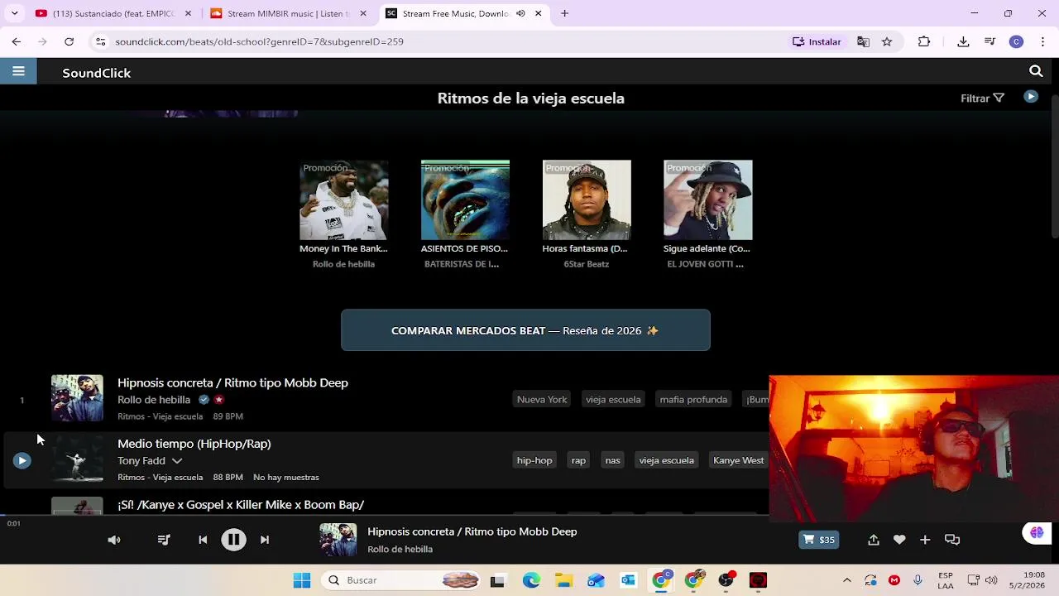
Task: Open Rollo de hebilla artist in track list
Action: tap(154, 400)
